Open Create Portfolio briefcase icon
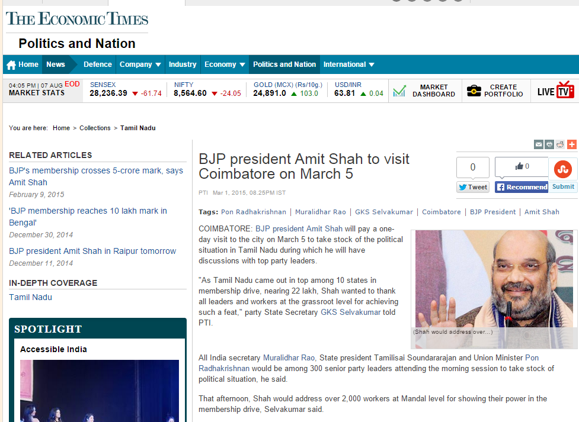579x422 pixels. (x=474, y=91)
